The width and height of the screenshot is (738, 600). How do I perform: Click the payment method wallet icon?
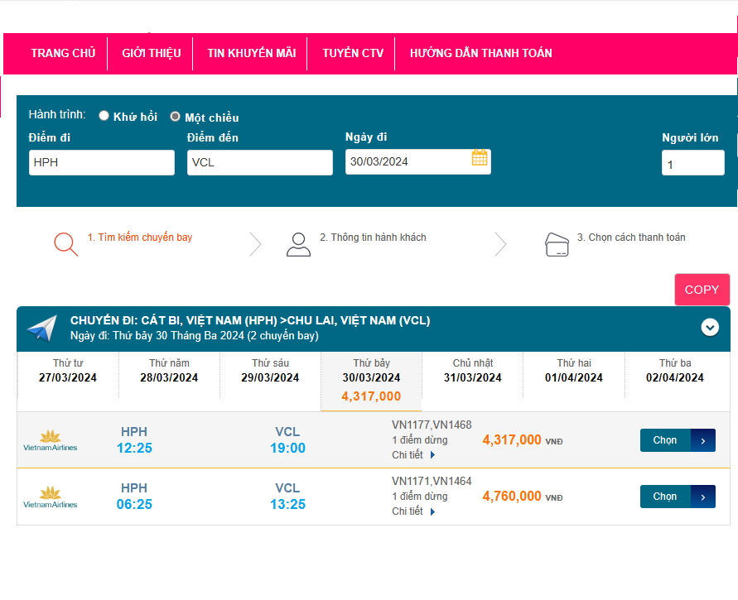[557, 244]
